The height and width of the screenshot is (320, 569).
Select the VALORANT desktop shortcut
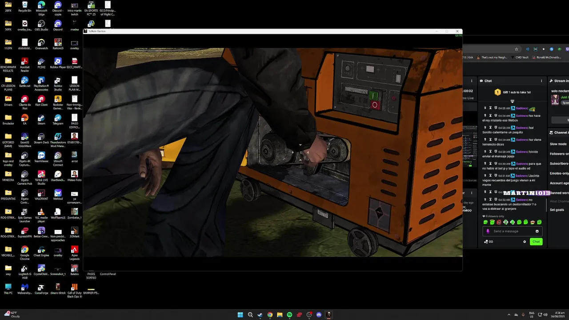(x=41, y=195)
